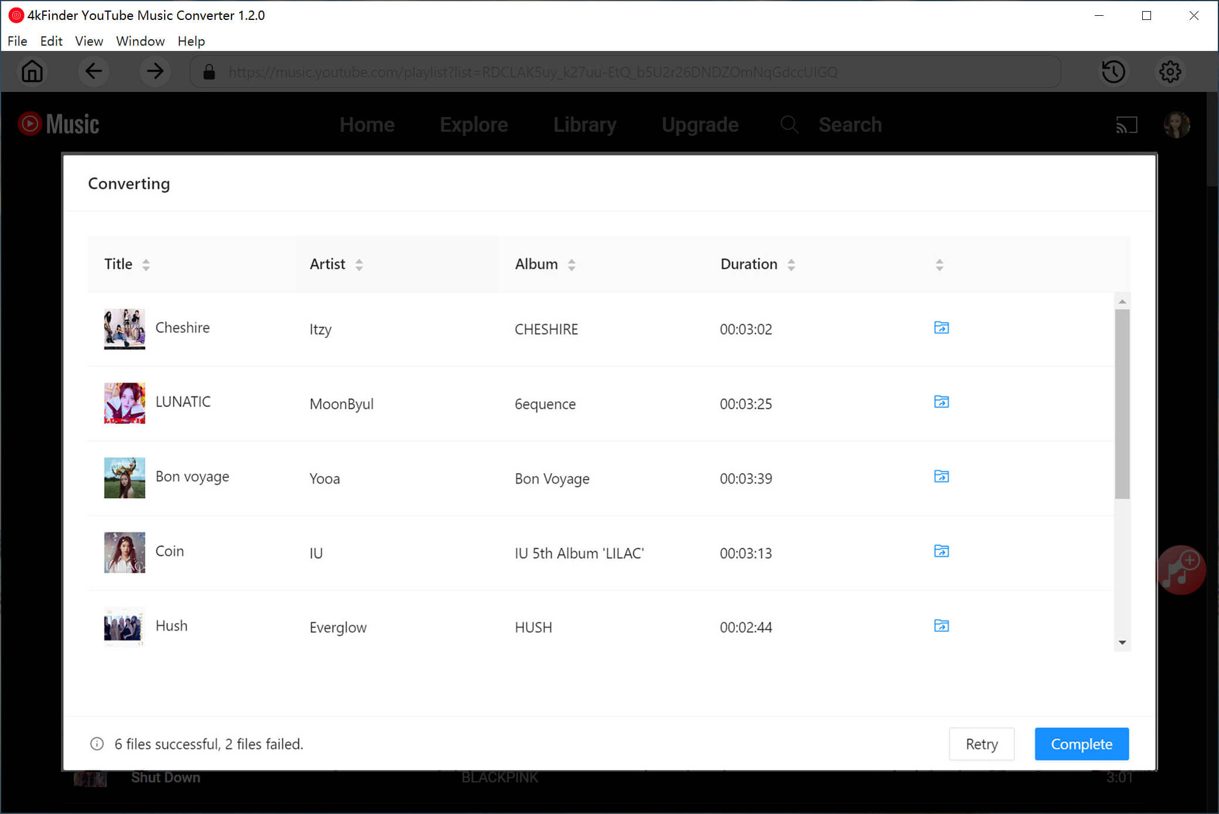Click the home button icon
Image resolution: width=1219 pixels, height=814 pixels.
point(31,73)
